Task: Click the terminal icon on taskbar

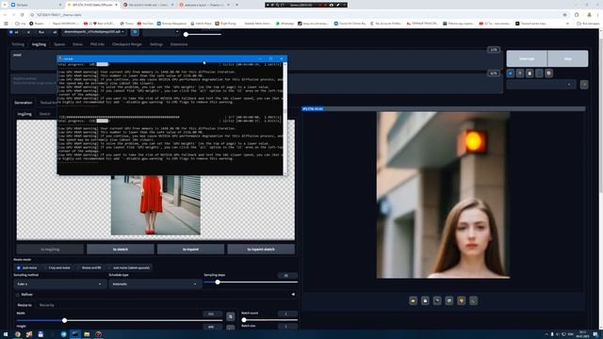Action: click(75, 334)
